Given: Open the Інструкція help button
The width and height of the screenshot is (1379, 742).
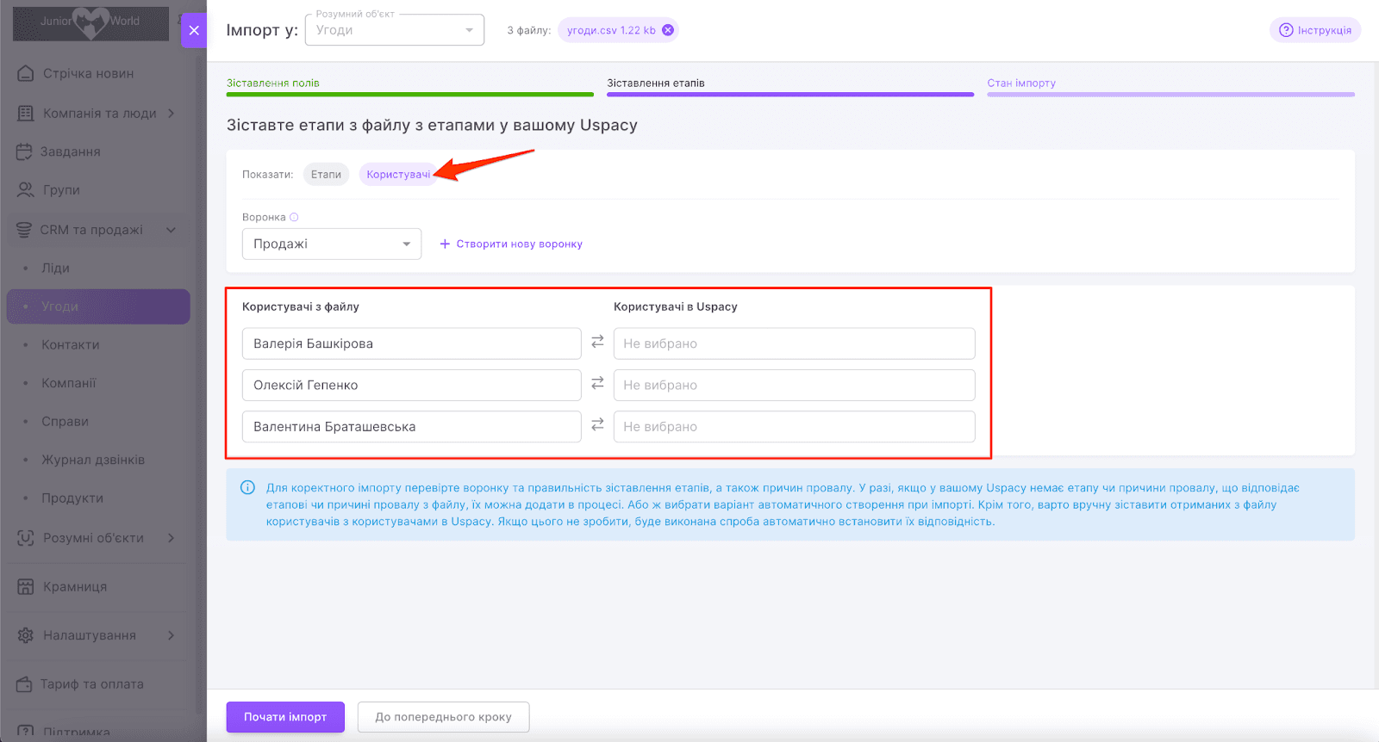Looking at the screenshot, I should click(1315, 30).
